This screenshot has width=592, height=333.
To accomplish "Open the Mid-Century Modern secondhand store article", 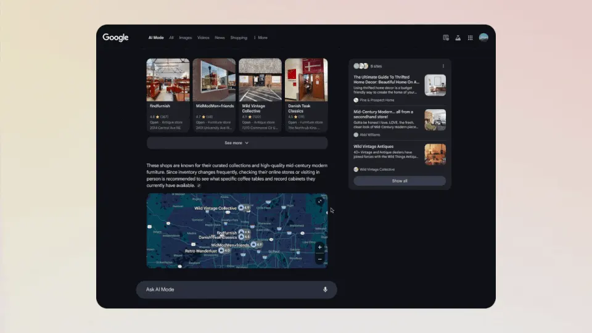I will [383, 115].
